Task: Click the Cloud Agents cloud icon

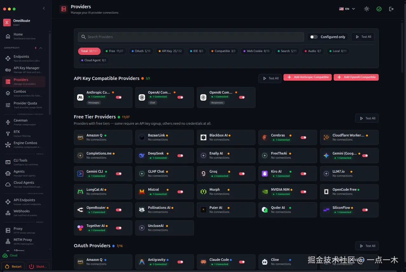Action: coord(8,184)
